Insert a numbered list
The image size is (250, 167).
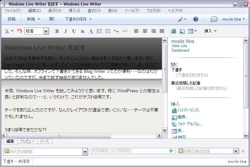pyautogui.click(x=99, y=31)
